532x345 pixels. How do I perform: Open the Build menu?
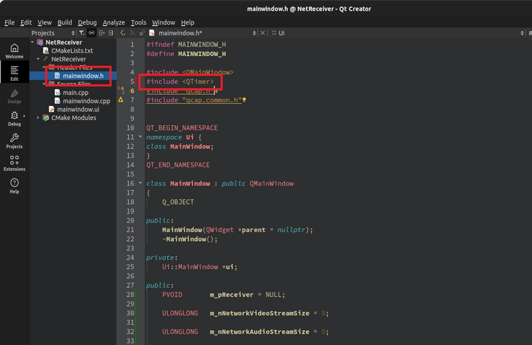point(64,23)
